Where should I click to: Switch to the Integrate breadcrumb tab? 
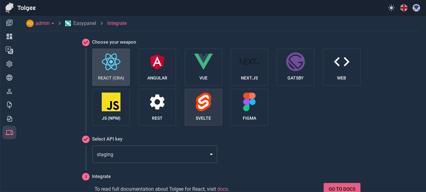coord(117,23)
